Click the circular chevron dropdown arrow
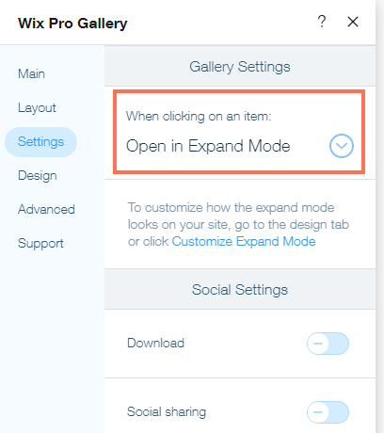This screenshot has width=384, height=433. (342, 146)
